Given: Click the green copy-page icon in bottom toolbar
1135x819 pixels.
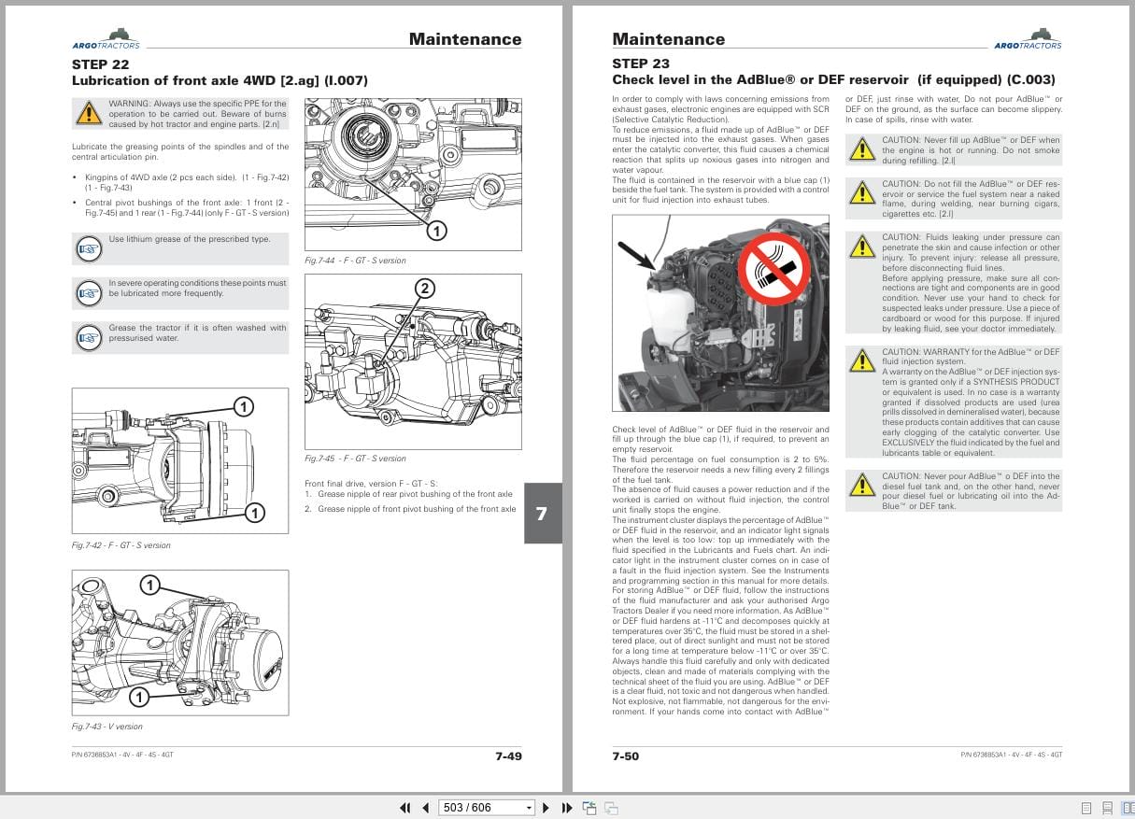Looking at the screenshot, I should tap(589, 807).
